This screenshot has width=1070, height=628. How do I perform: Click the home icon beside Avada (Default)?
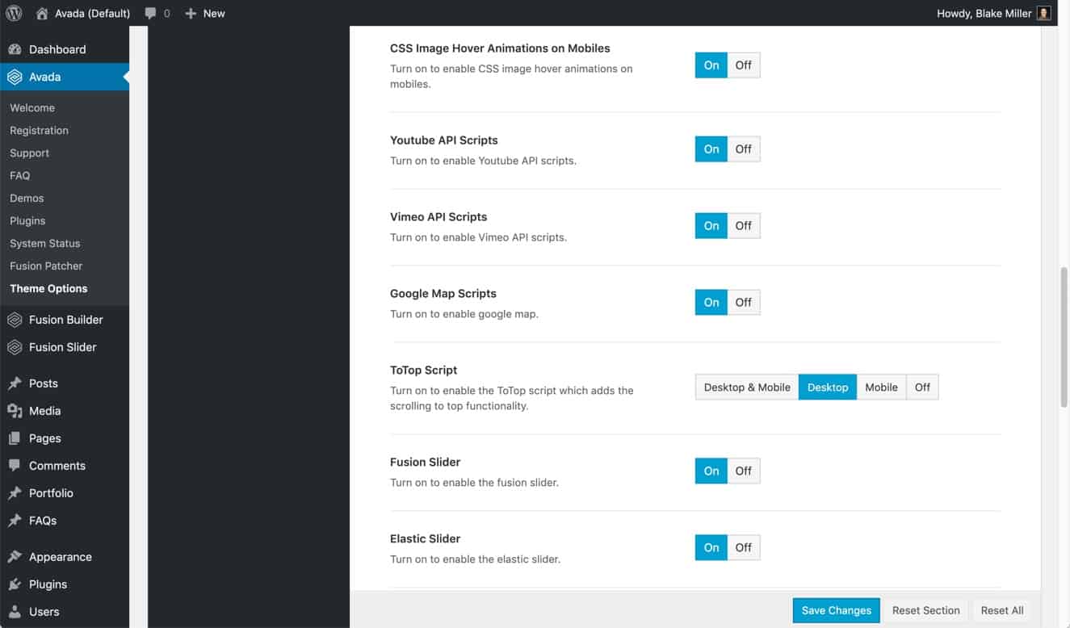point(42,13)
